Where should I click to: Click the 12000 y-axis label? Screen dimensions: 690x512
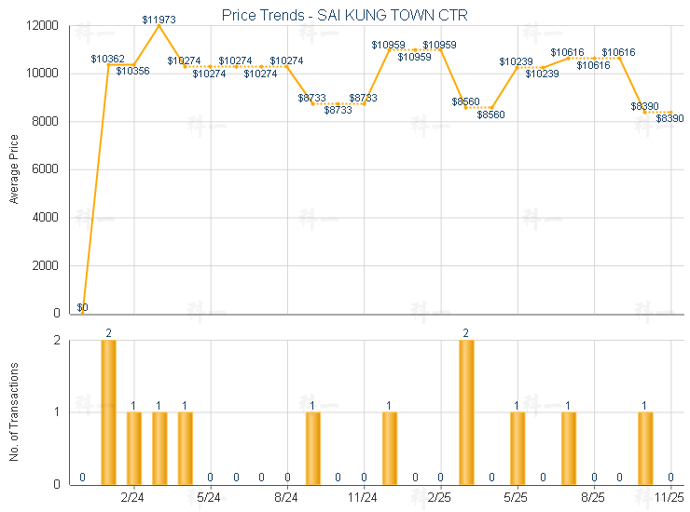coord(44,25)
